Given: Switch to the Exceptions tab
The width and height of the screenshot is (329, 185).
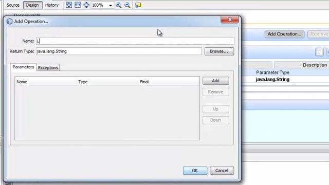Looking at the screenshot, I should point(48,67).
